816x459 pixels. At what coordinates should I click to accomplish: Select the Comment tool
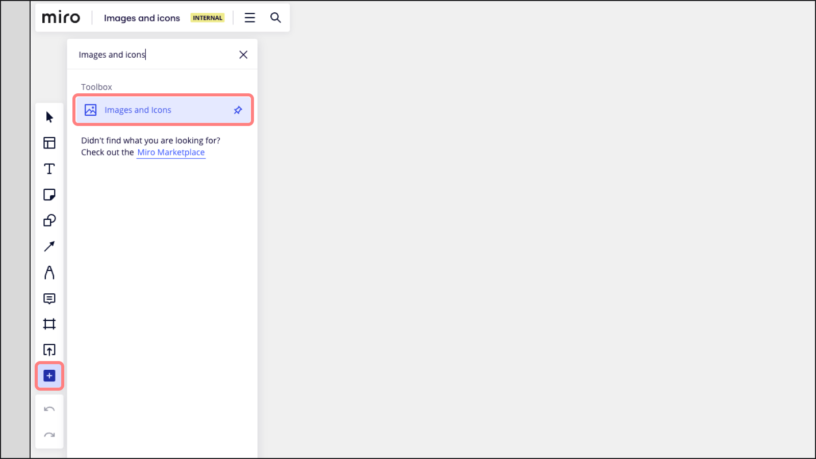tap(49, 298)
